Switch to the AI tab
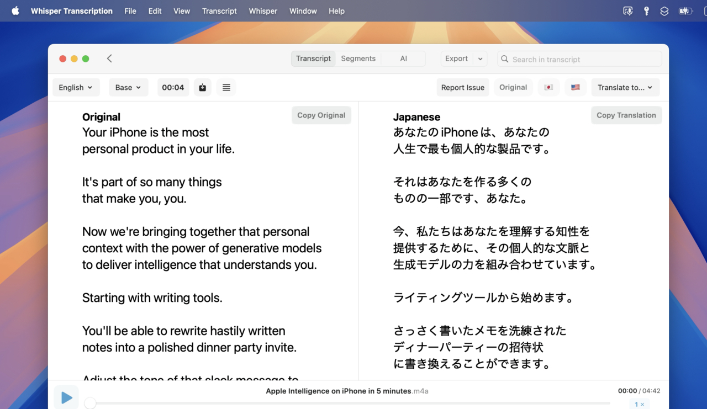707x409 pixels. [x=403, y=59]
